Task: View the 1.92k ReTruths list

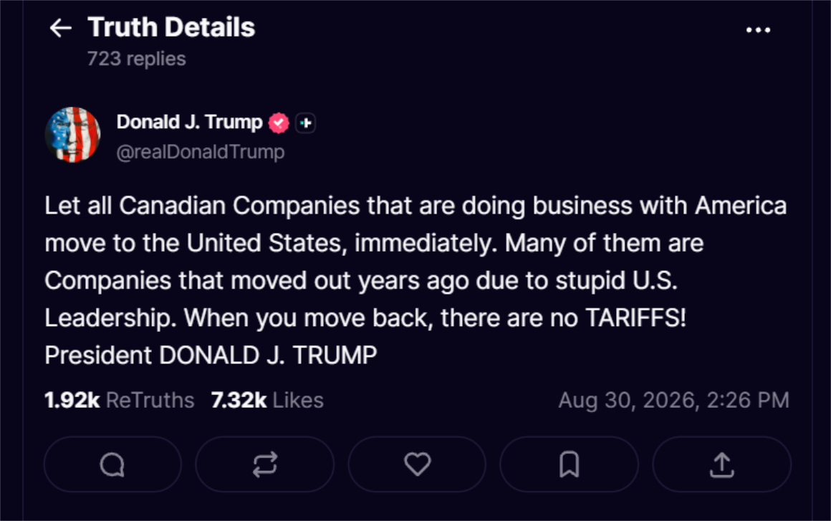Action: pyautogui.click(x=119, y=400)
